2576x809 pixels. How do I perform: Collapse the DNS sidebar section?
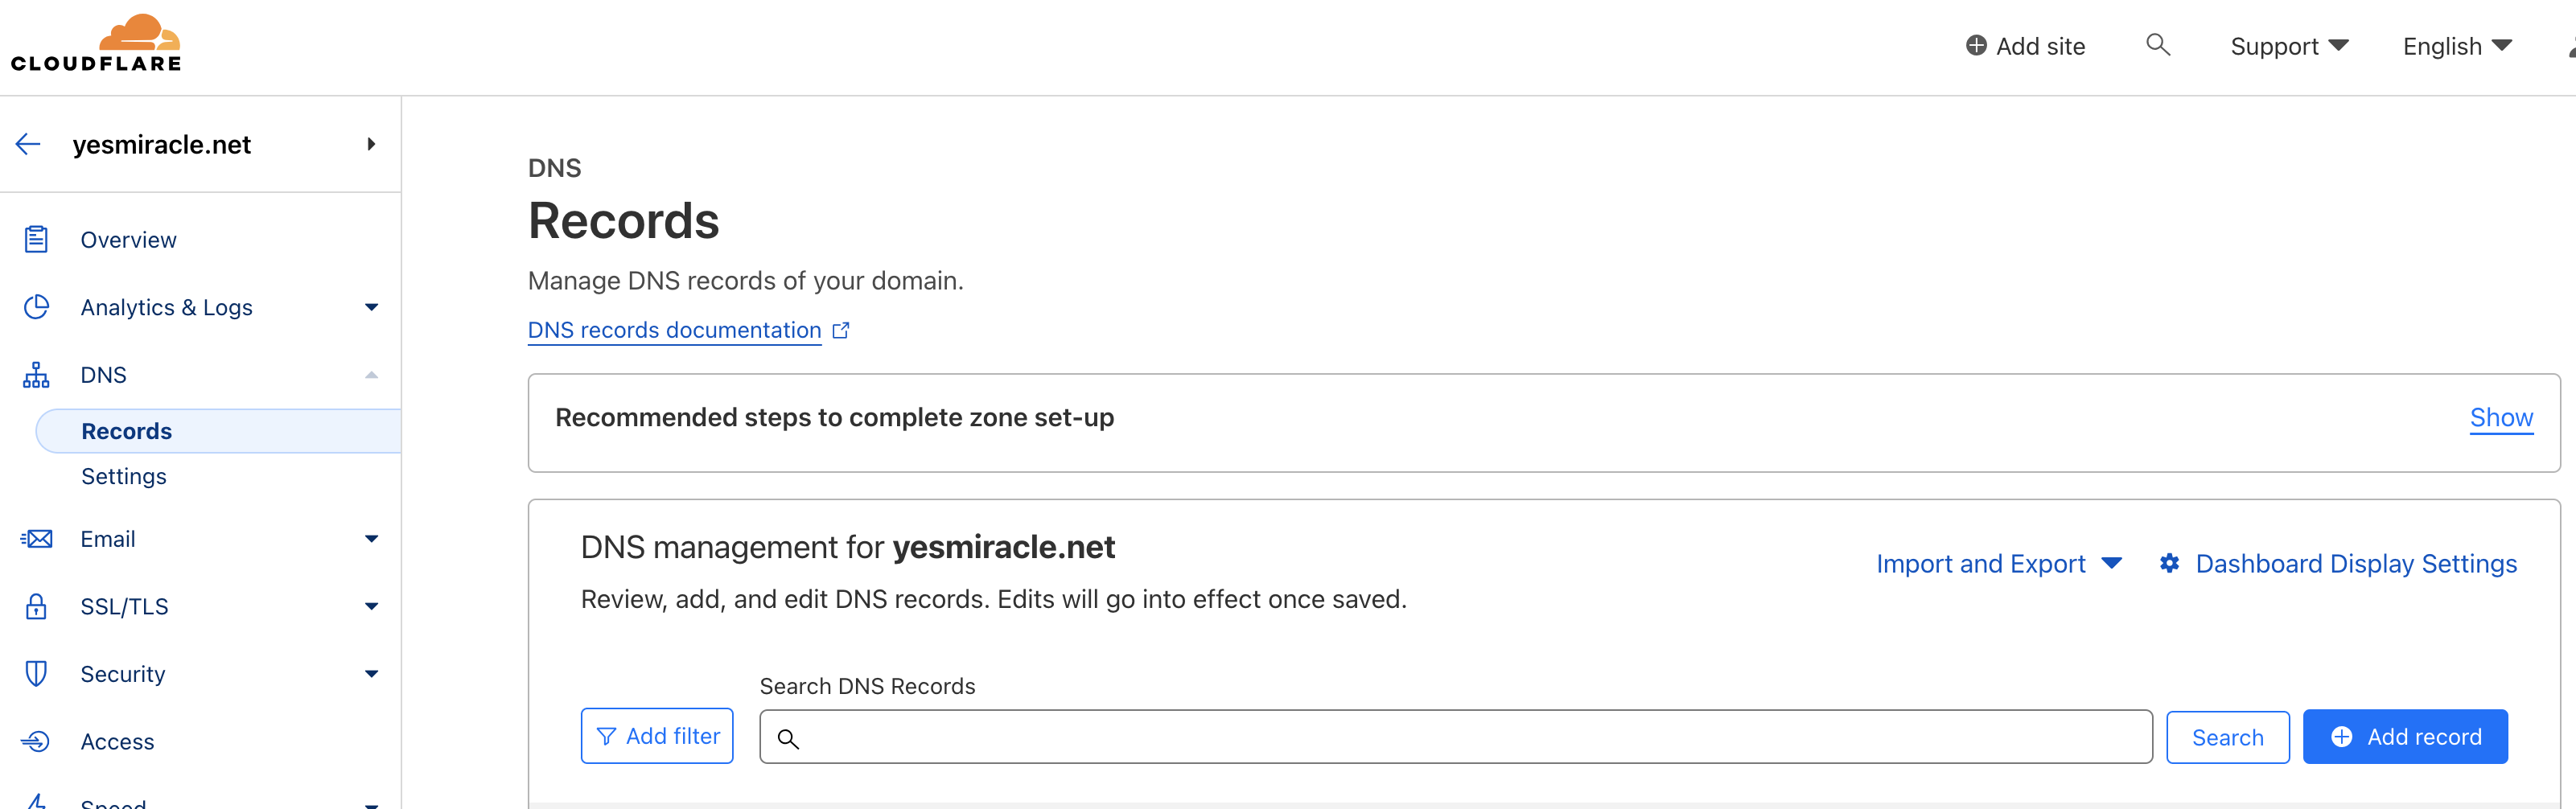pos(371,375)
